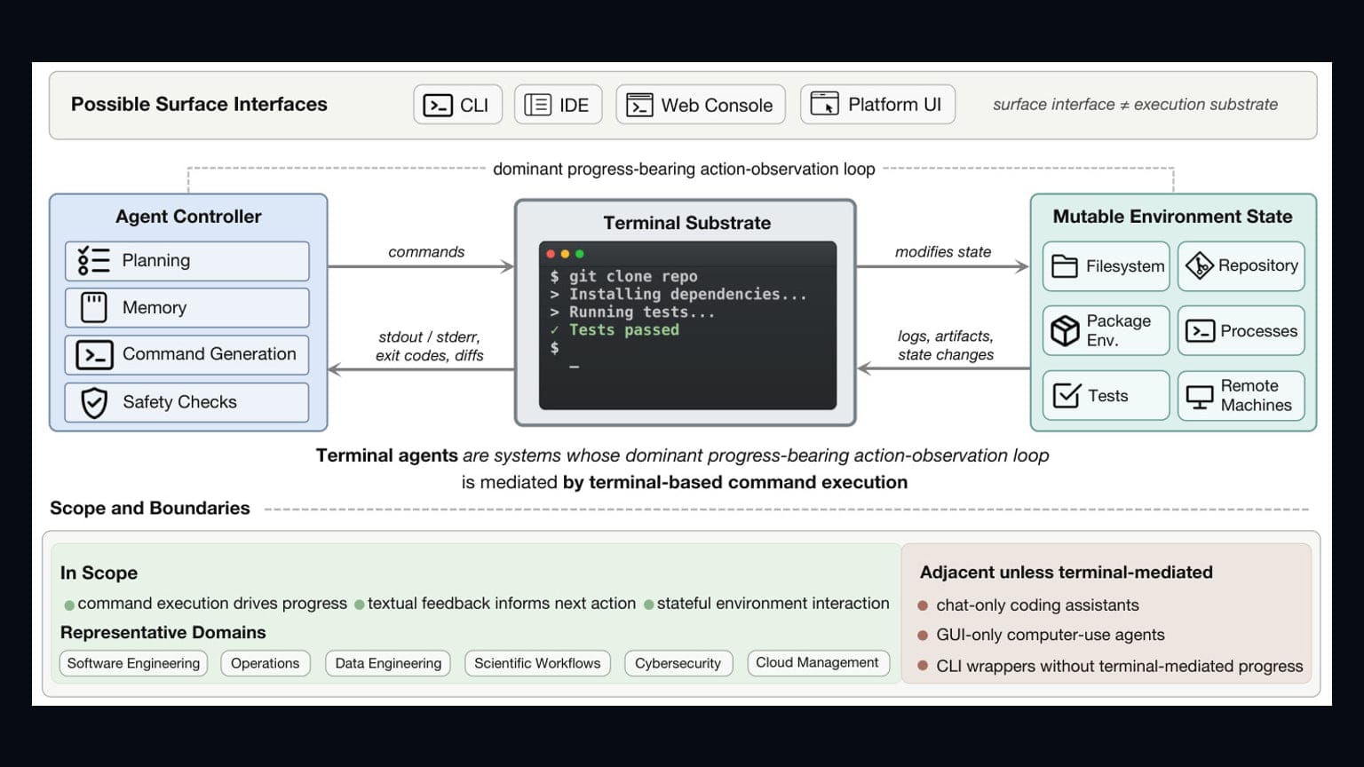Image resolution: width=1364 pixels, height=767 pixels.
Task: Select the Processes state box
Action: (x=1241, y=330)
